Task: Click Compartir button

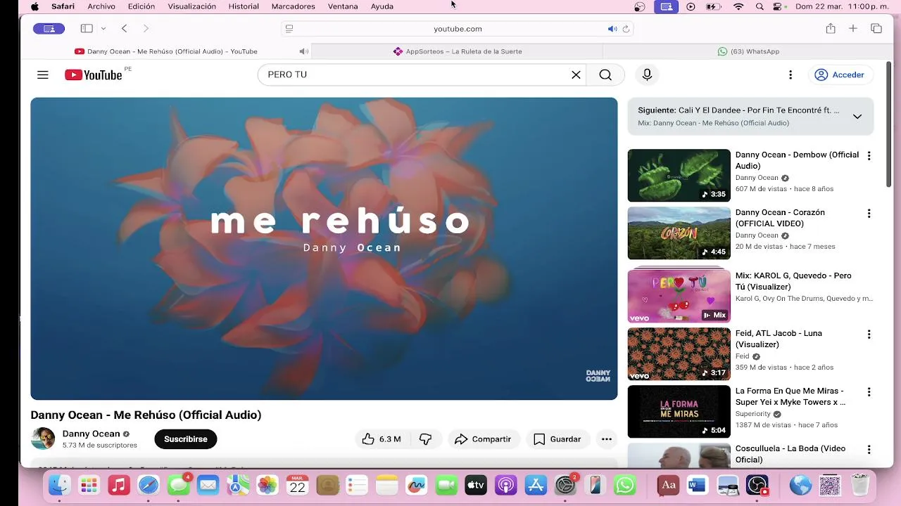Action: tap(483, 439)
